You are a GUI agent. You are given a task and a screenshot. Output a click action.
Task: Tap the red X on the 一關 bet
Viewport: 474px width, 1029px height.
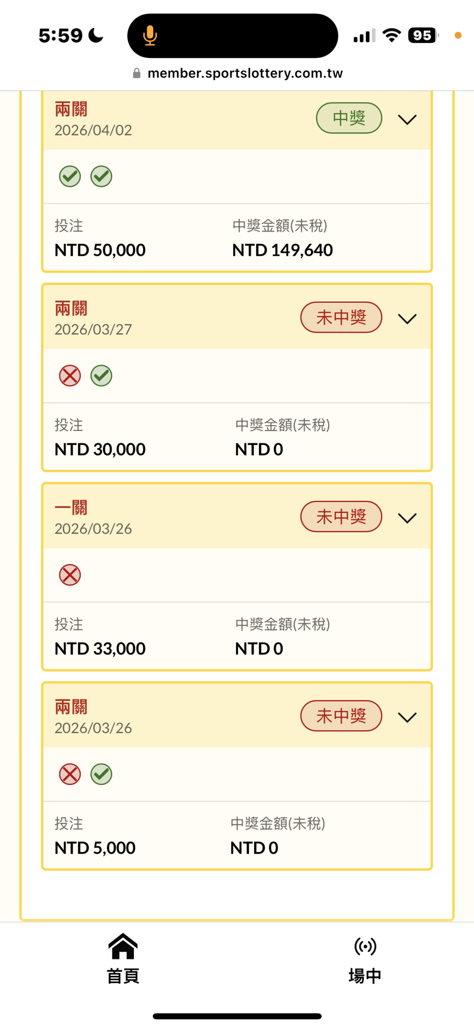coord(70,575)
